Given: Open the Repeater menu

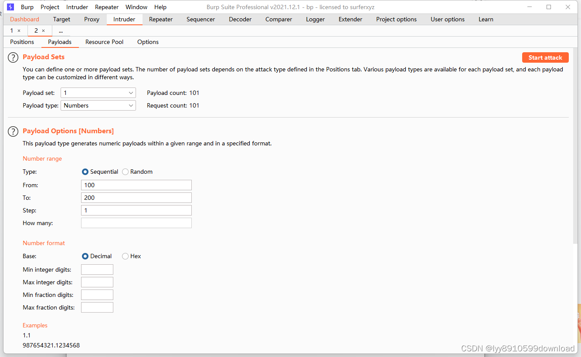Looking at the screenshot, I should point(107,7).
